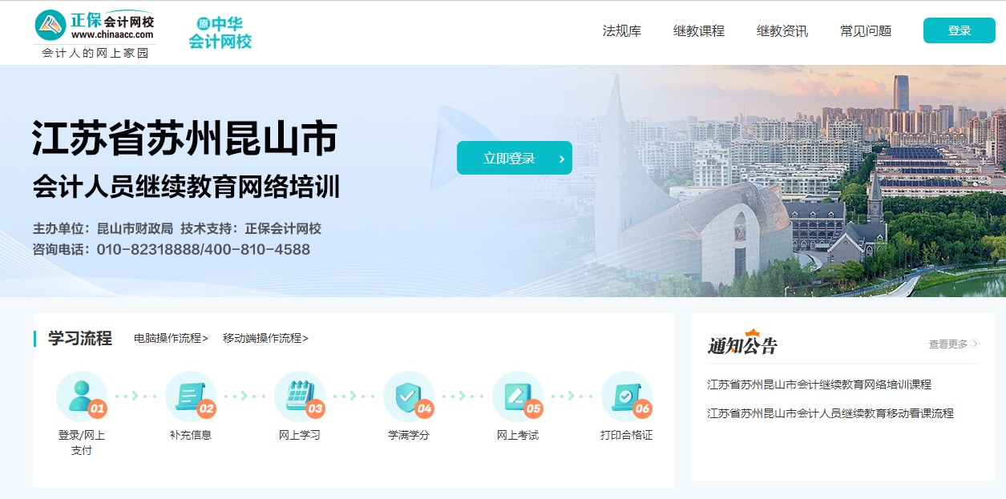Screen dimensions: 1006x499
Task: Click the 会计人员继续教育网络培训 subtitle
Action: click(x=187, y=187)
